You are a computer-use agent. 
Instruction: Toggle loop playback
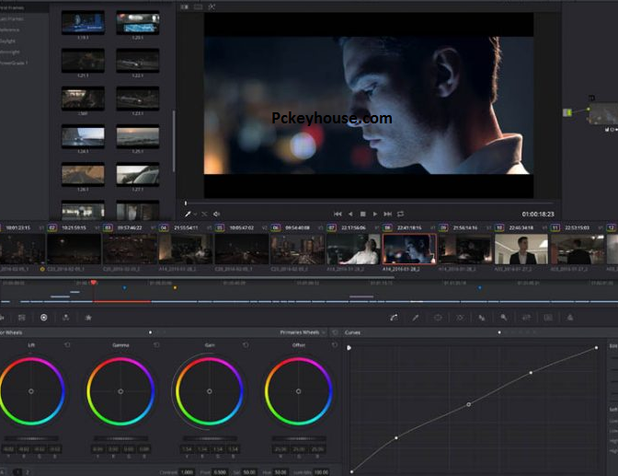pos(400,214)
